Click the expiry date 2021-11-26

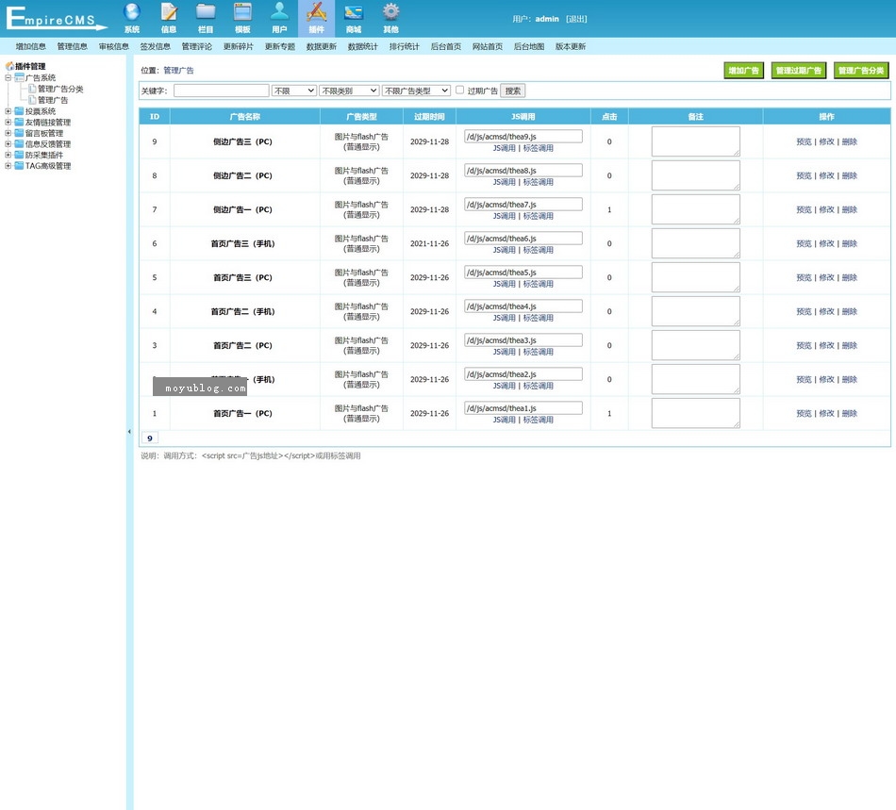(430, 243)
